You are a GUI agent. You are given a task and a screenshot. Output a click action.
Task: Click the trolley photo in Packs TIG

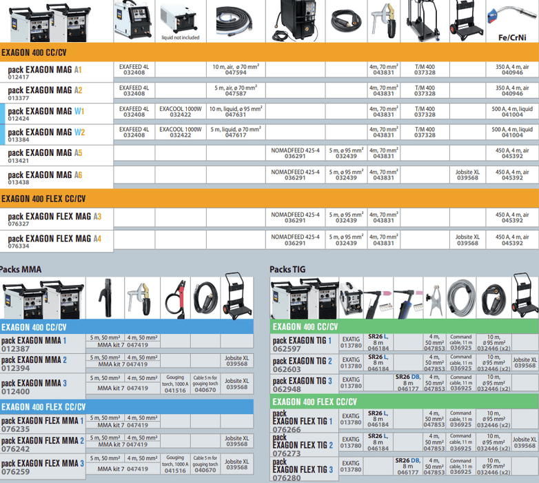pos(525,296)
